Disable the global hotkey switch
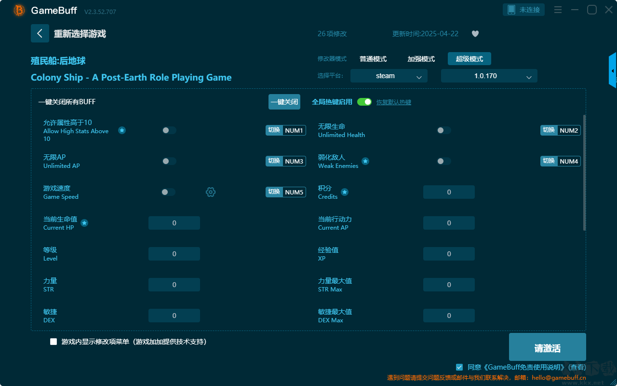 (x=364, y=102)
